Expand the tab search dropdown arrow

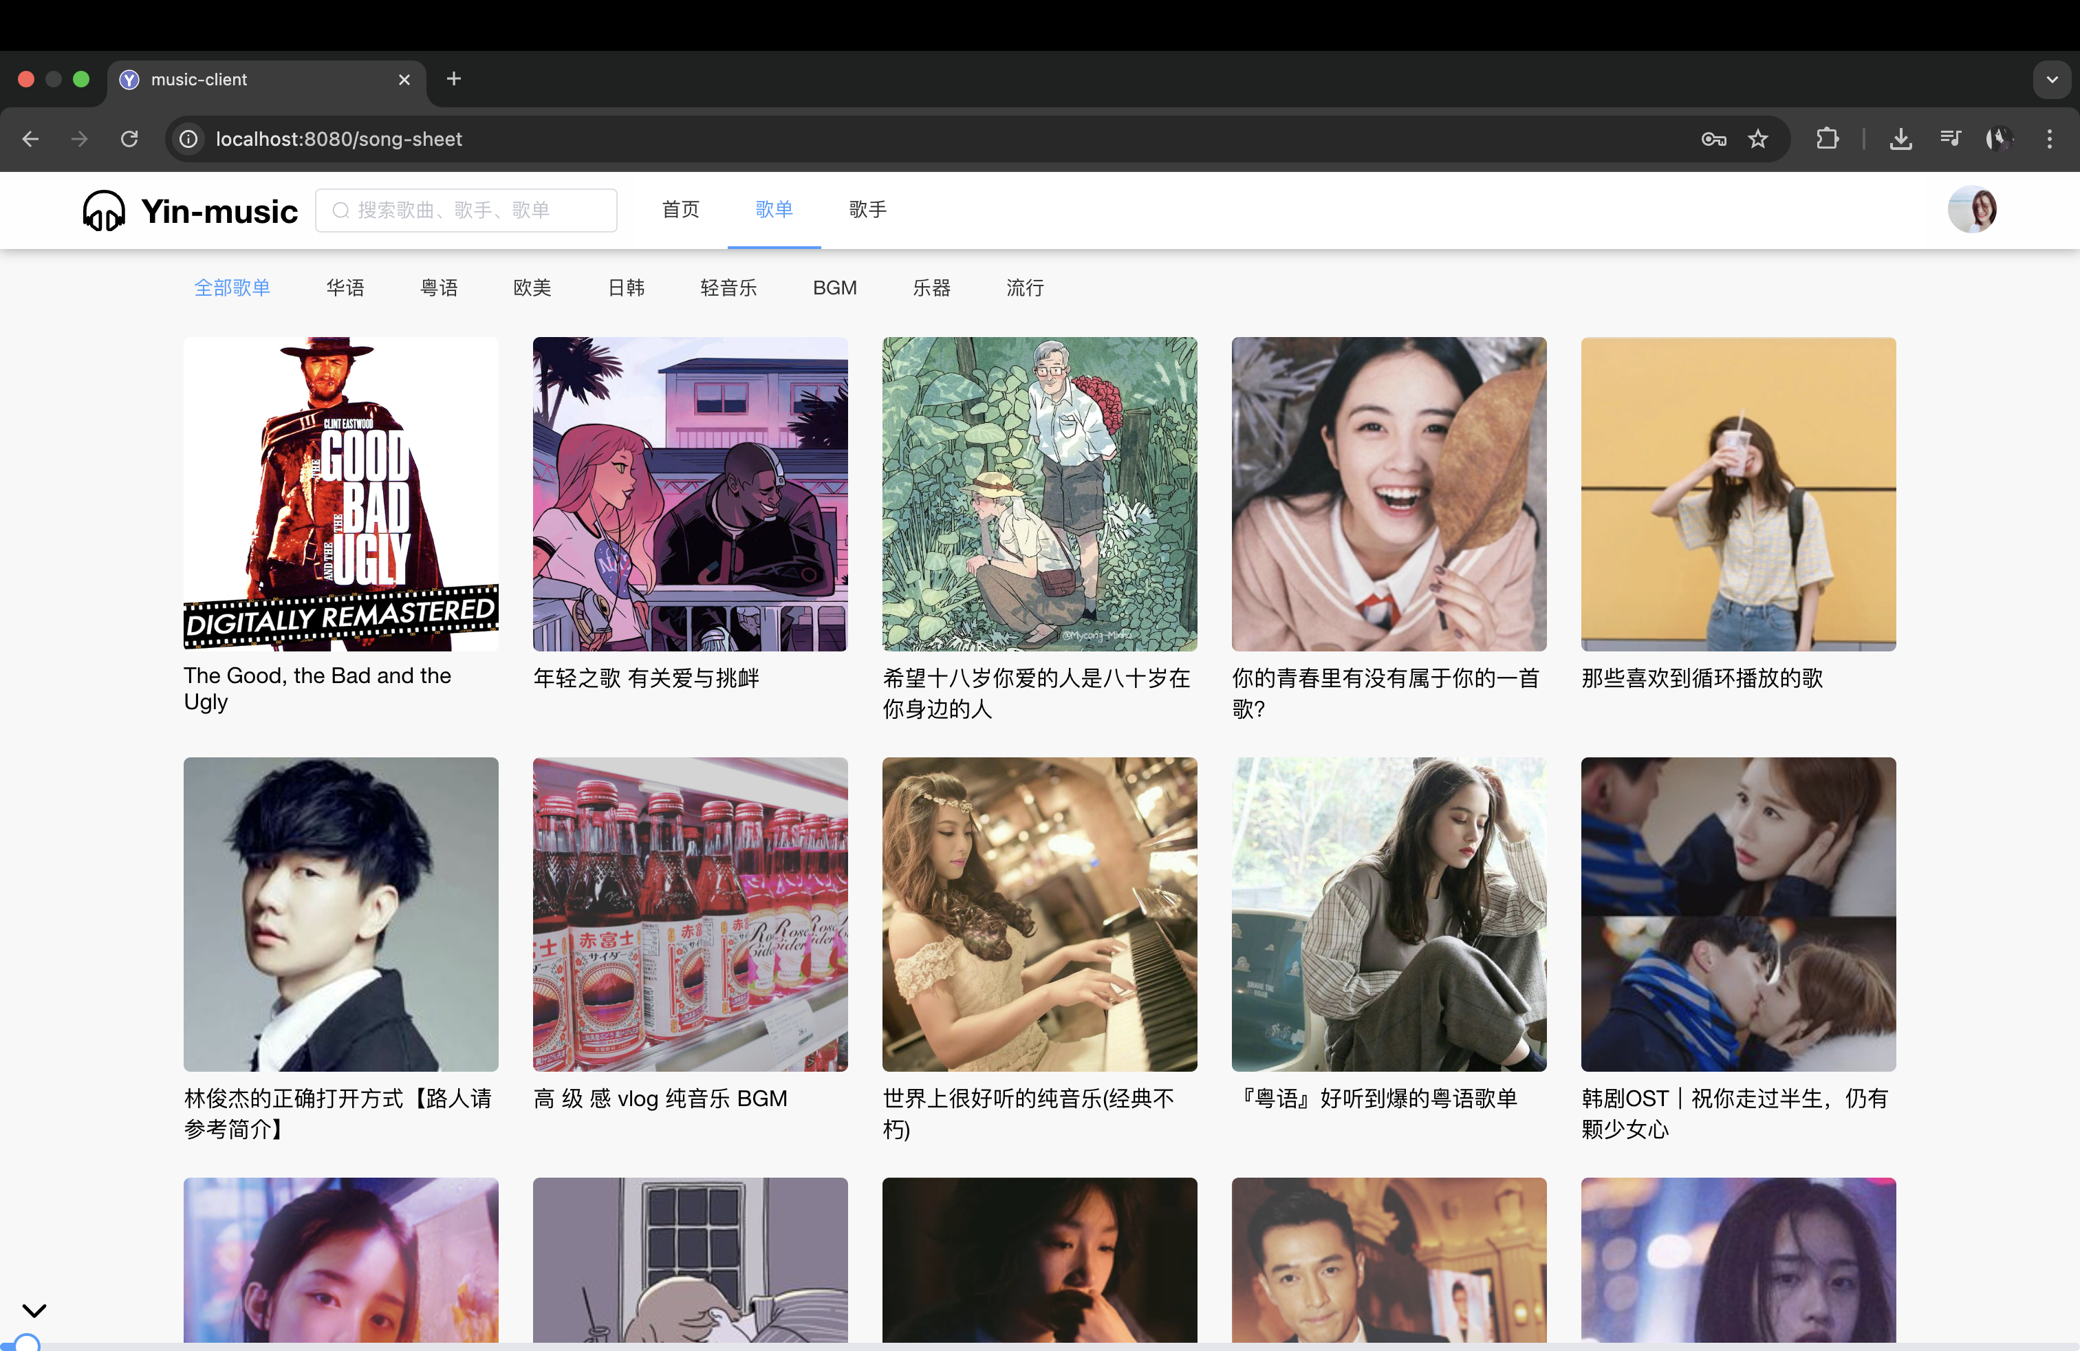pyautogui.click(x=2052, y=80)
